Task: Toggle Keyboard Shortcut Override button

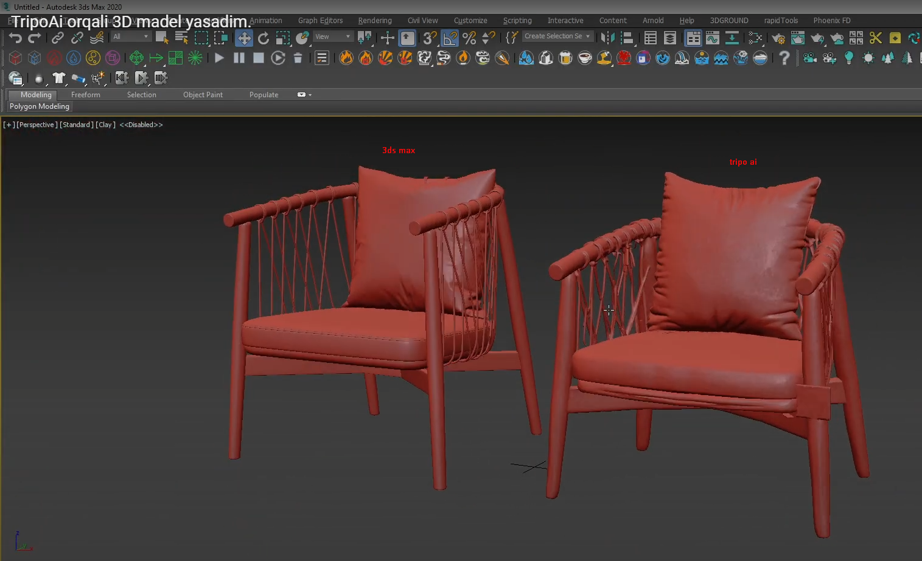Action: tap(407, 38)
